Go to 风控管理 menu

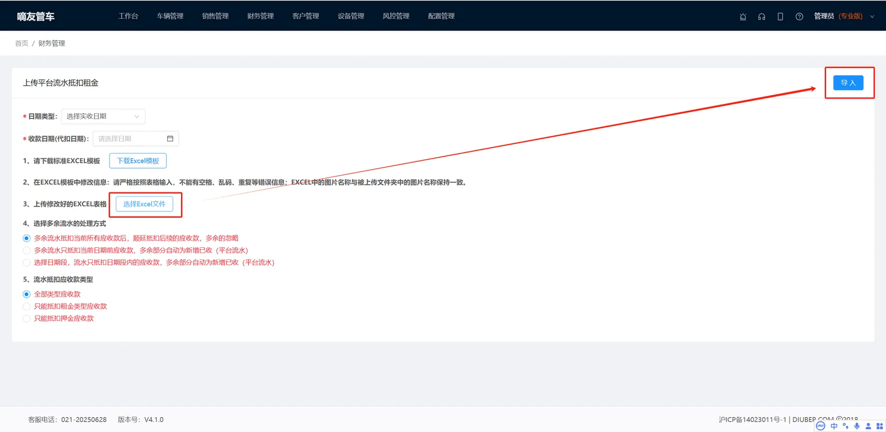click(x=396, y=16)
